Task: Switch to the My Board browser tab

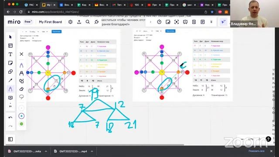Action: click(48, 5)
